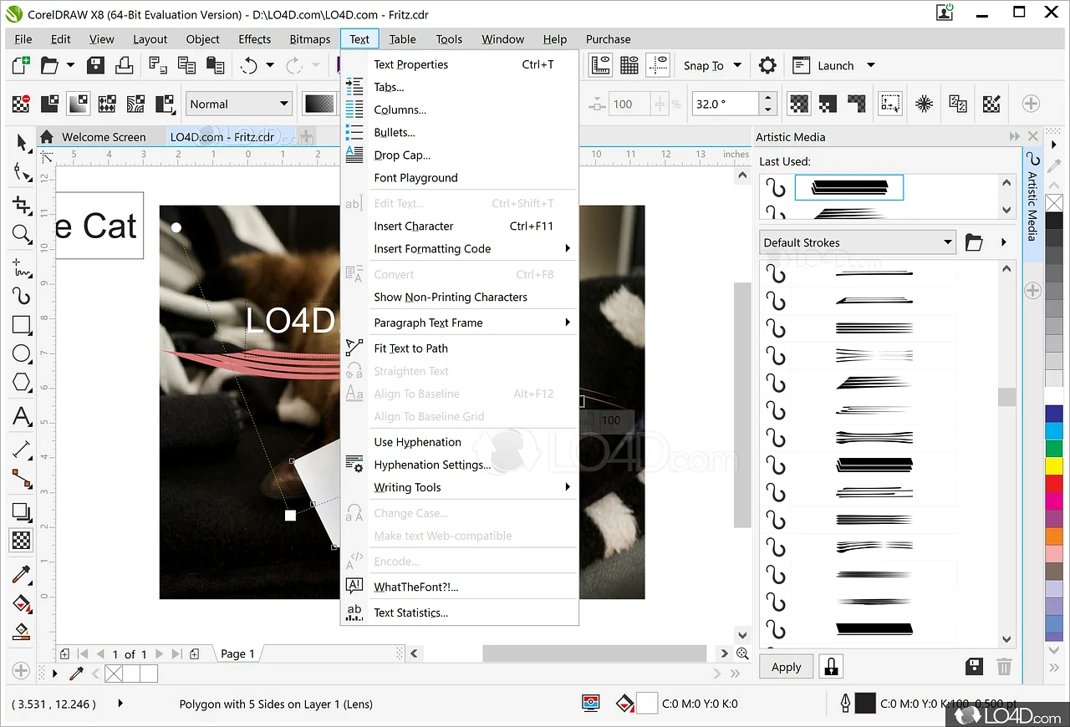Screen dimensions: 1070x727
Task: Toggle Use Hyphenation option
Action: pos(417,442)
